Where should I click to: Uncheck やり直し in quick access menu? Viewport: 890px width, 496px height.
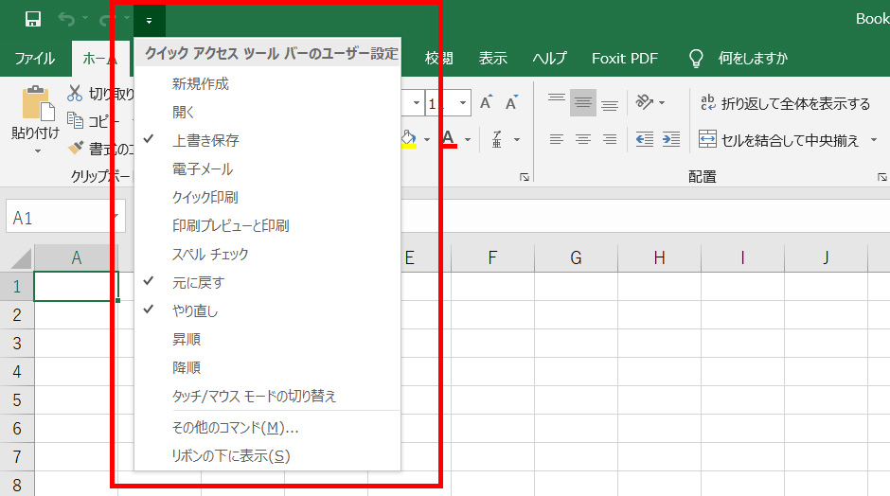[x=267, y=311]
